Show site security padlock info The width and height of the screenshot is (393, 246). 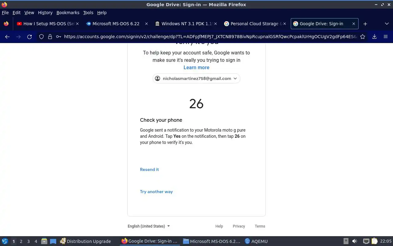click(x=50, y=37)
